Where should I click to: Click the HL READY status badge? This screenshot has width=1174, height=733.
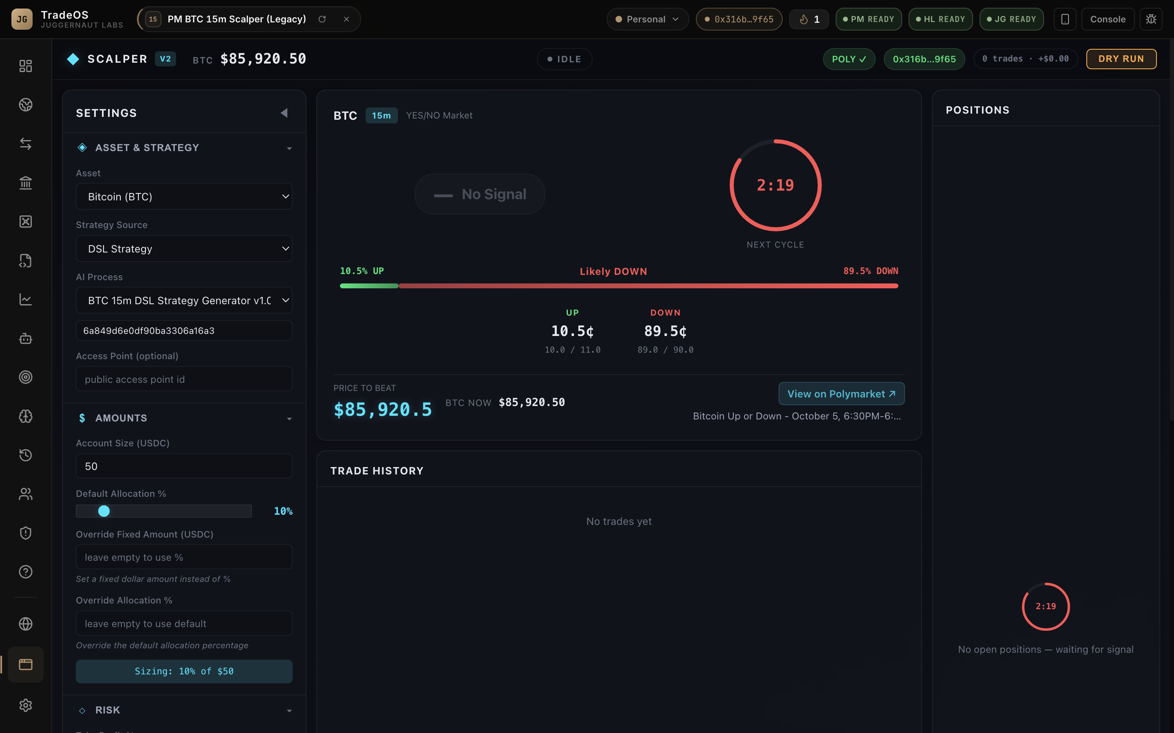pos(940,20)
